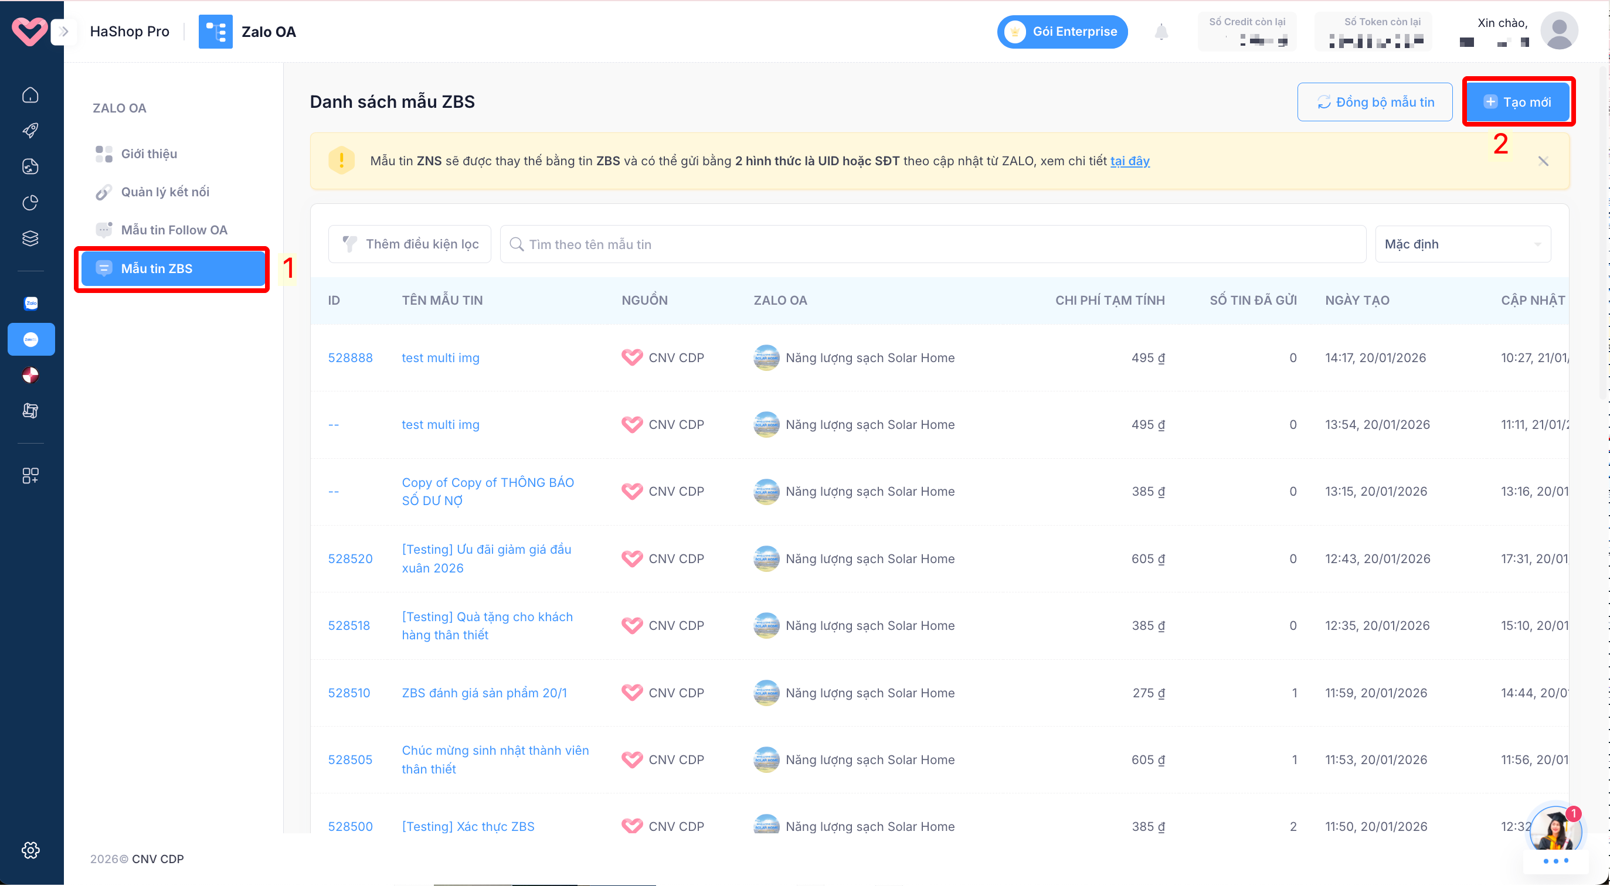The image size is (1610, 886).
Task: Click the Tạo mới button
Action: pos(1517,102)
